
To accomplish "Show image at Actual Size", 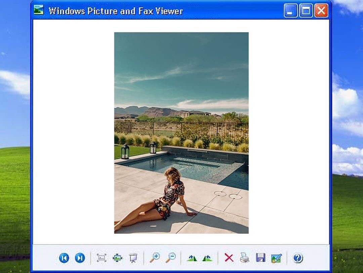I will 117,258.
